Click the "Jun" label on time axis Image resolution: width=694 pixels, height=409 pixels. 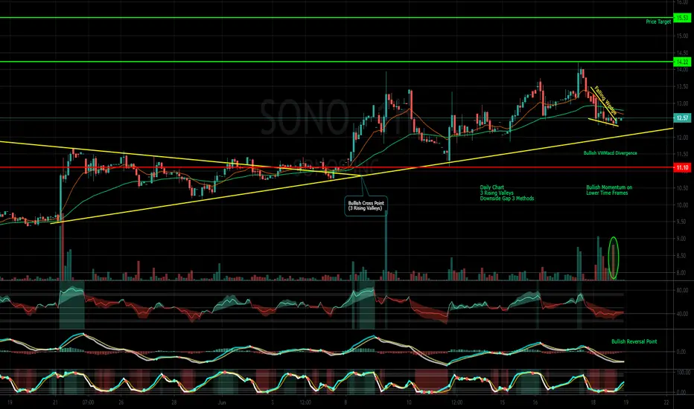click(x=222, y=402)
